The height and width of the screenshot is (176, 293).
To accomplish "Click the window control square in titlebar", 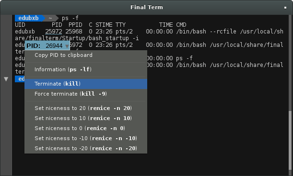I will [285, 8].
